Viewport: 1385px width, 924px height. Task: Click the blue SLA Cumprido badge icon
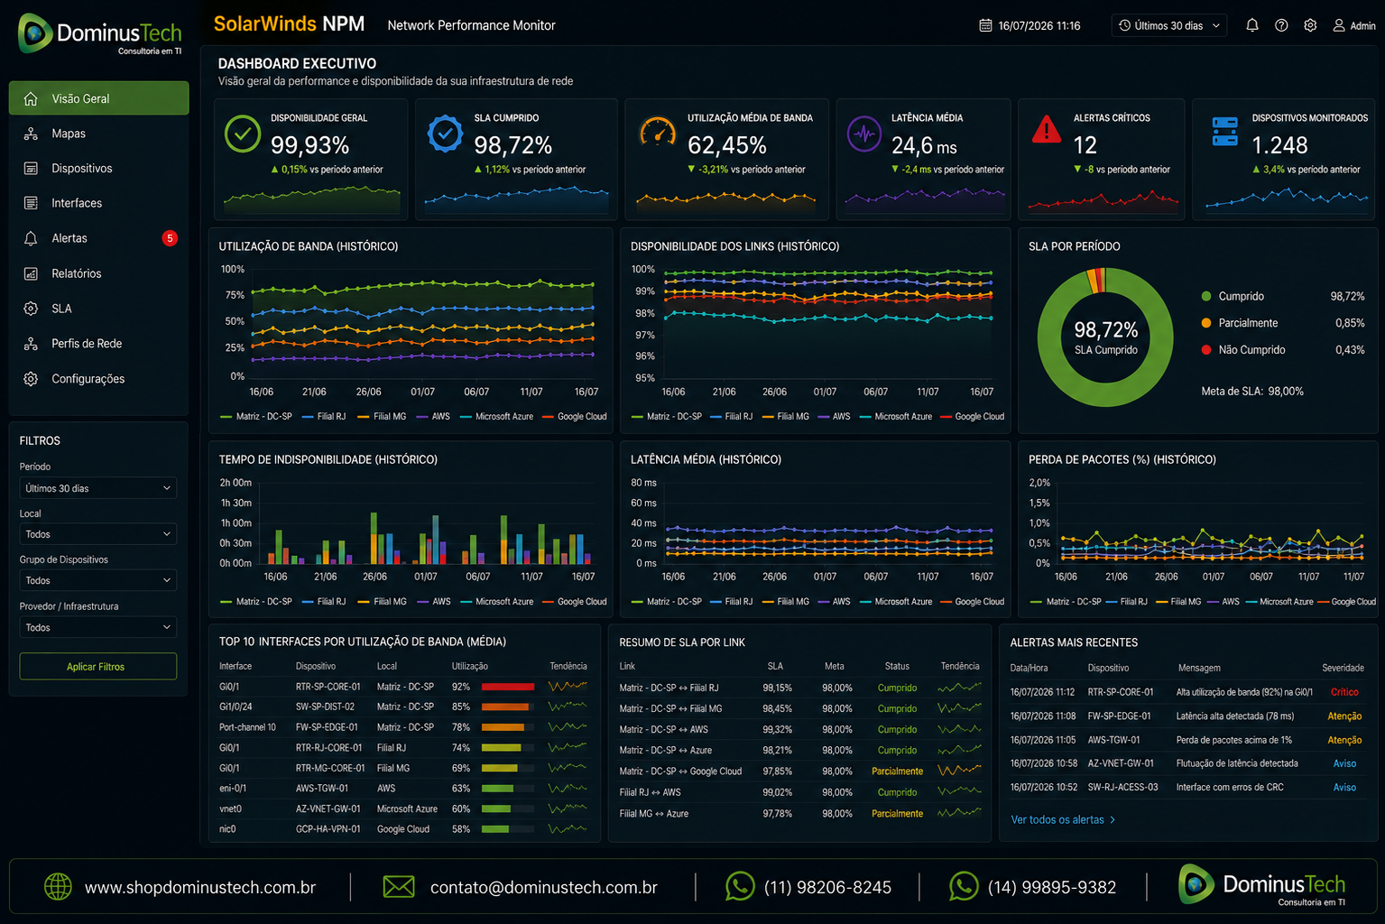pos(445,134)
